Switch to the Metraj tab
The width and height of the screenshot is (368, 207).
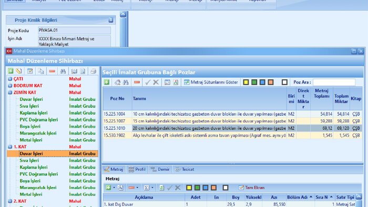pos(114,169)
